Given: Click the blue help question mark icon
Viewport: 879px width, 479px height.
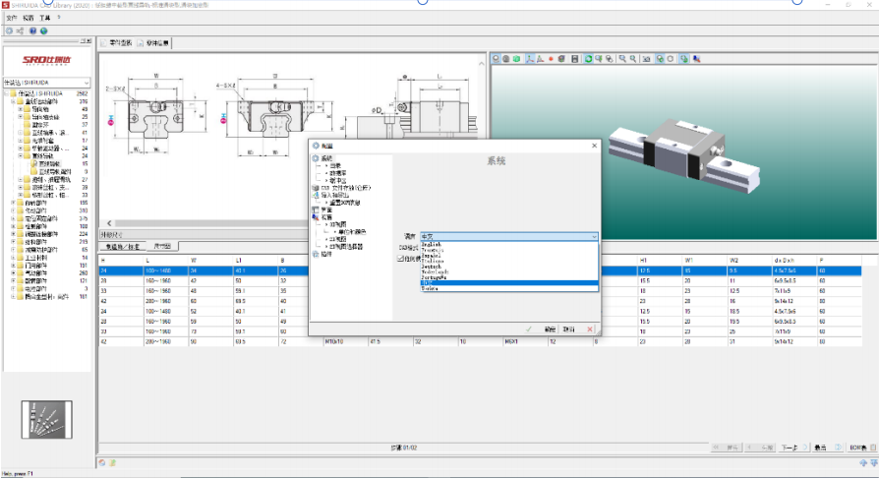Looking at the screenshot, I should 32,30.
